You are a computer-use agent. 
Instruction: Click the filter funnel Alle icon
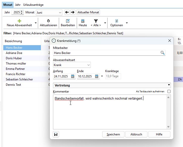pos(96,21)
